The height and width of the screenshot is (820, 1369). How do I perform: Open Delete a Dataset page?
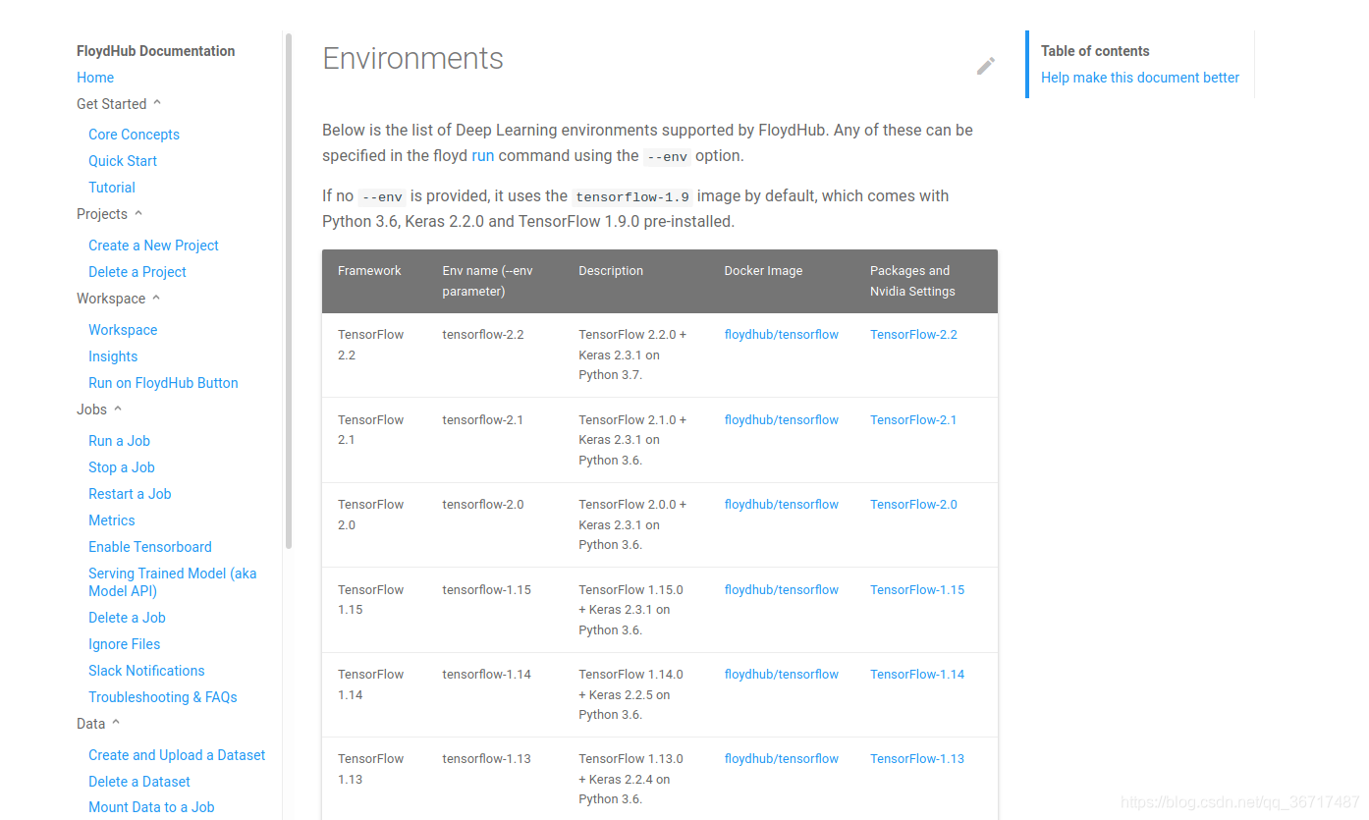139,782
